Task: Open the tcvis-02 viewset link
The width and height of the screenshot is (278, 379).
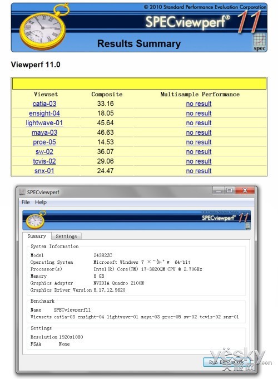Action: (44, 161)
